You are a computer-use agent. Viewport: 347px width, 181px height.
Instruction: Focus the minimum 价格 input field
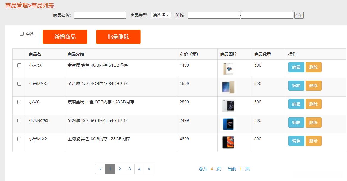click(214, 15)
